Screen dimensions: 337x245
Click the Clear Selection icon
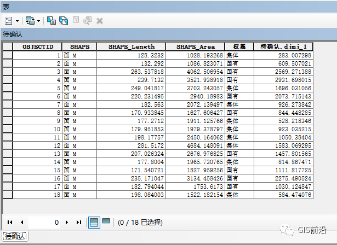pos(76,20)
